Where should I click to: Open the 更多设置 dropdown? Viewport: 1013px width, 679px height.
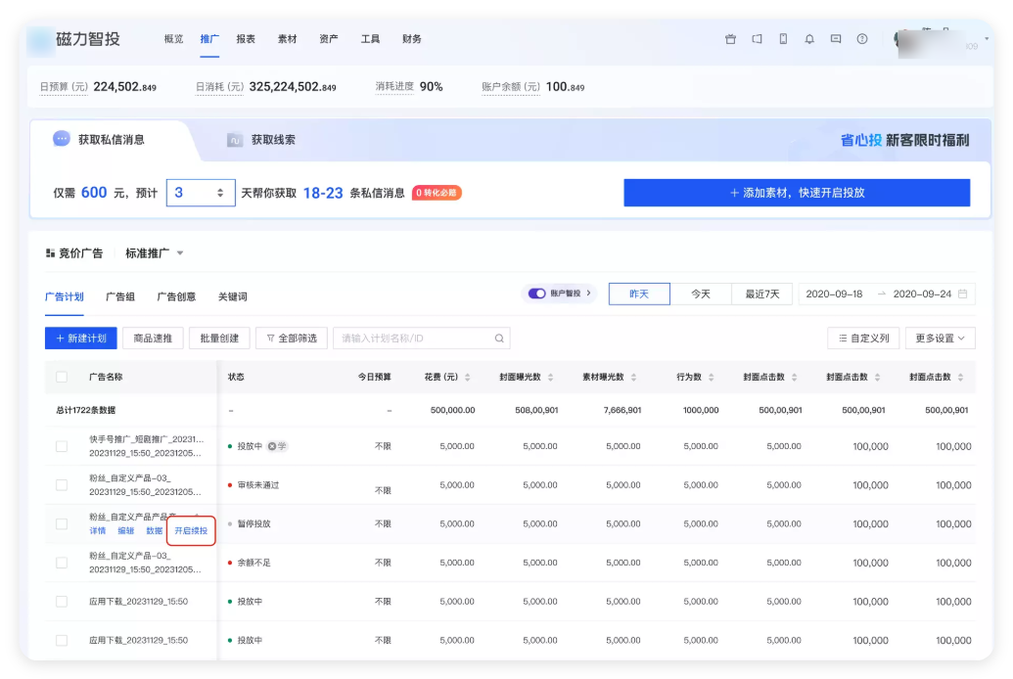[940, 339]
